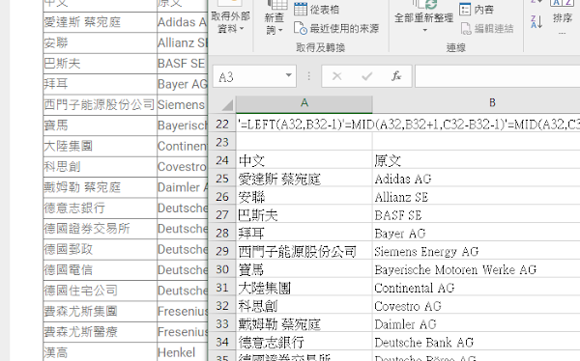This screenshot has height=361, width=580.
Task: Click Excel cell Allianz SE
Action: pyautogui.click(x=477, y=197)
